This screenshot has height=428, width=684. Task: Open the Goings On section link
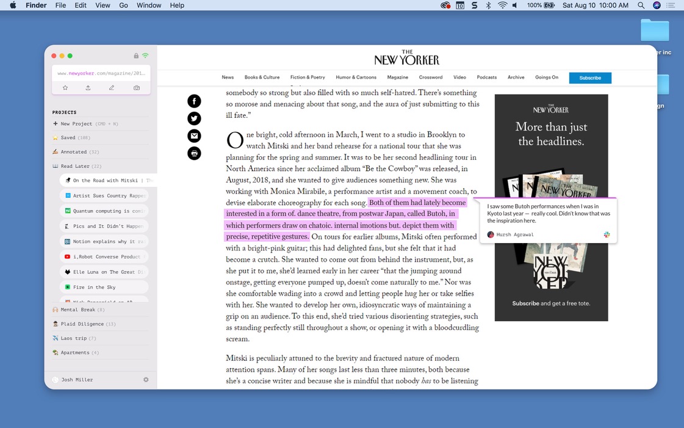[547, 77]
